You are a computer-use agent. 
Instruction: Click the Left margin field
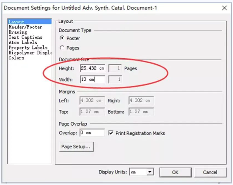click(92, 100)
